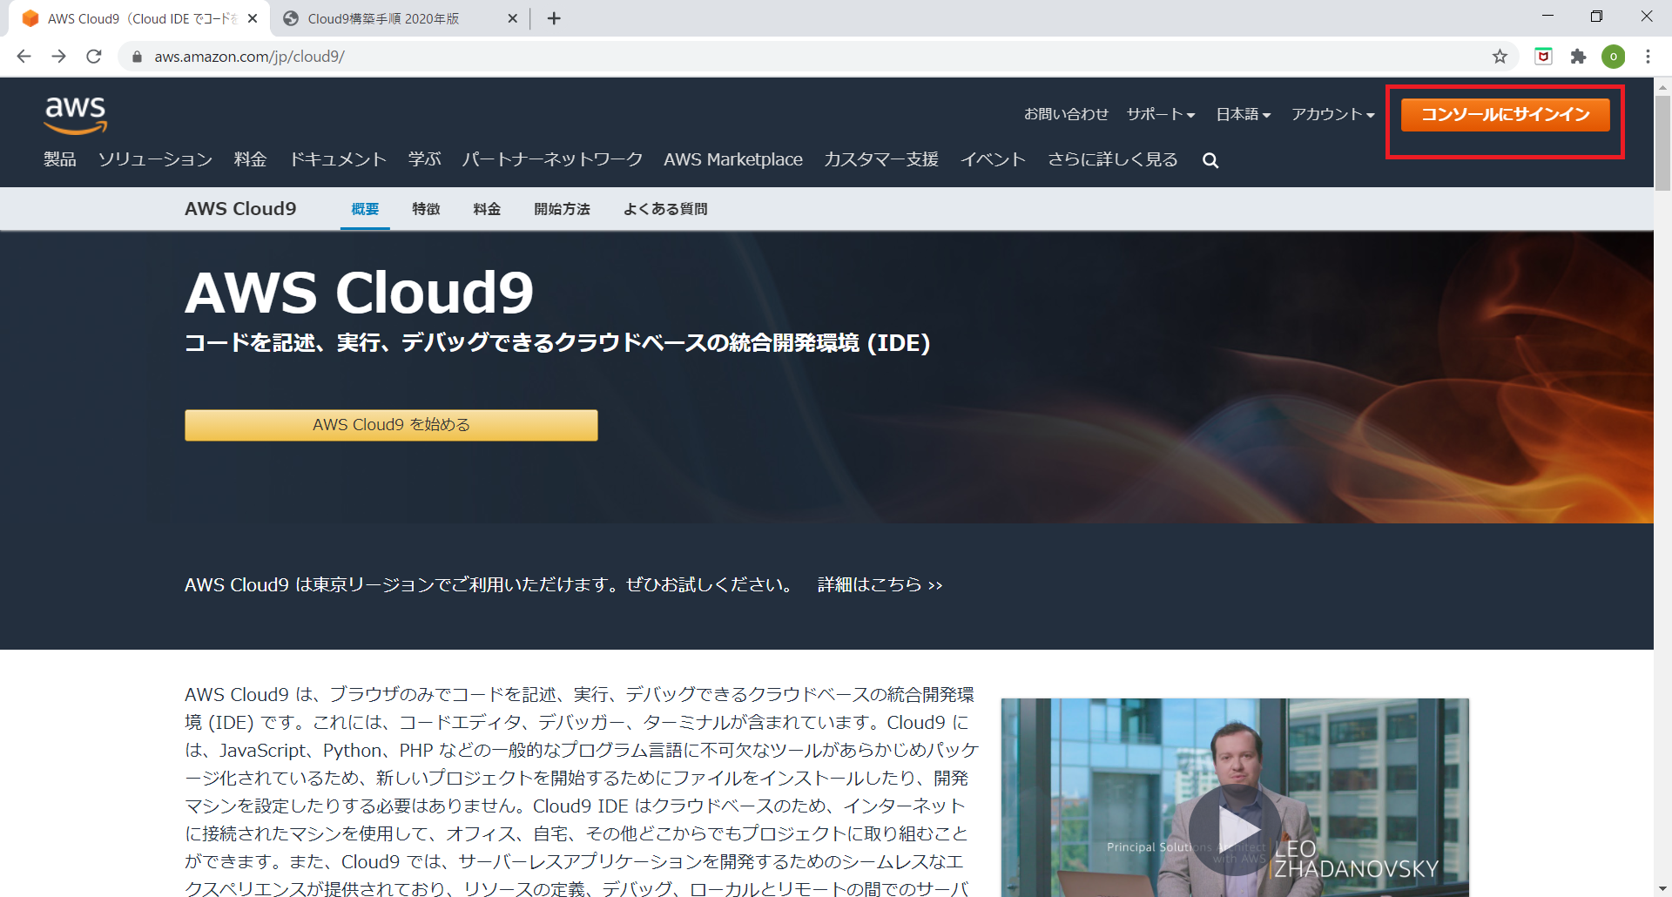This screenshot has width=1672, height=897.
Task: Click the page vertical scrollbar thumb
Action: click(x=1662, y=144)
